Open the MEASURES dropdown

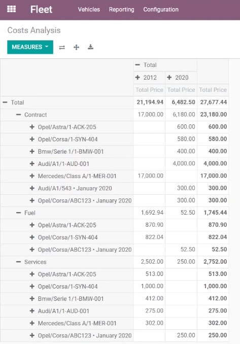(30, 47)
